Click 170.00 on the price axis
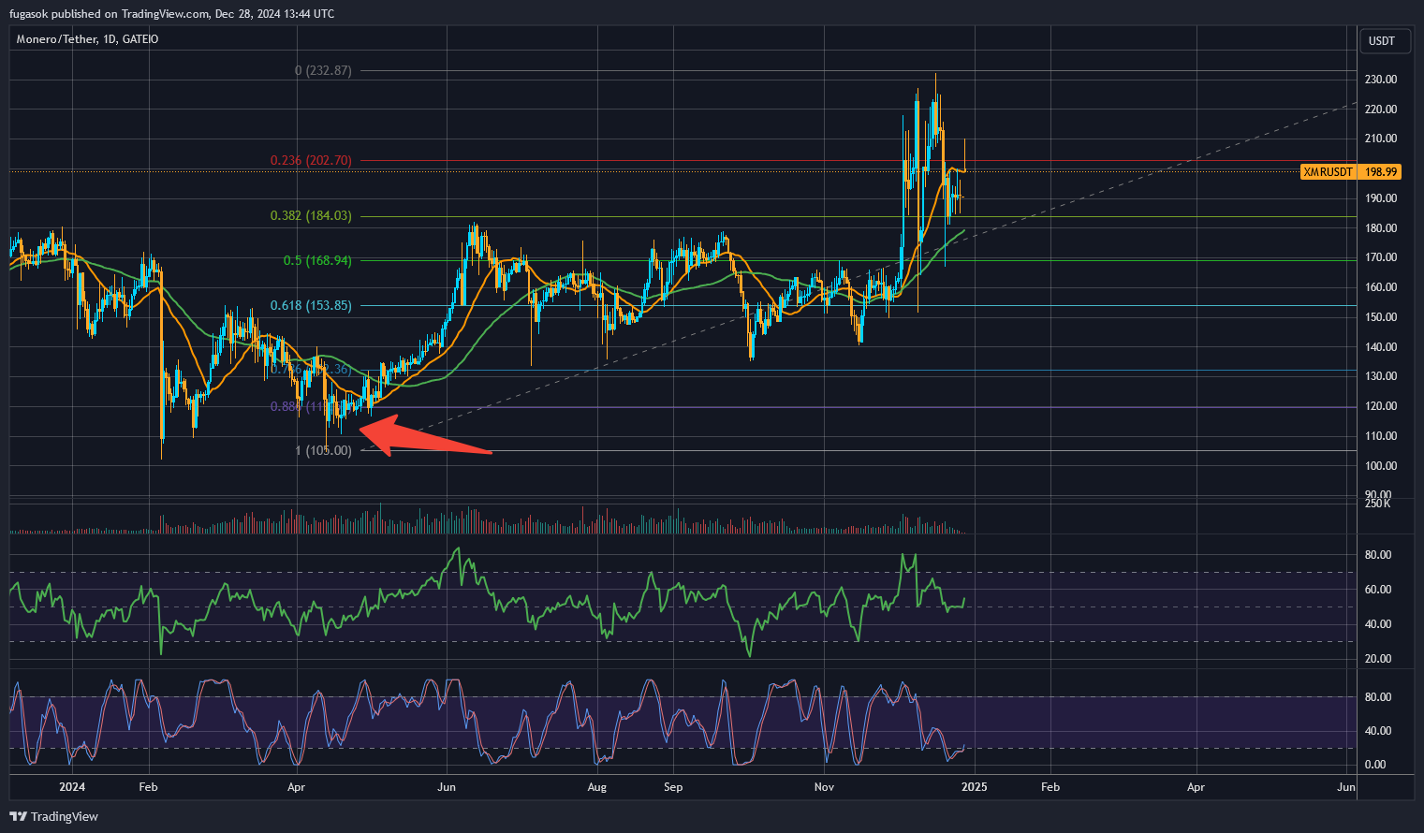The height and width of the screenshot is (833, 1424). tap(1381, 257)
